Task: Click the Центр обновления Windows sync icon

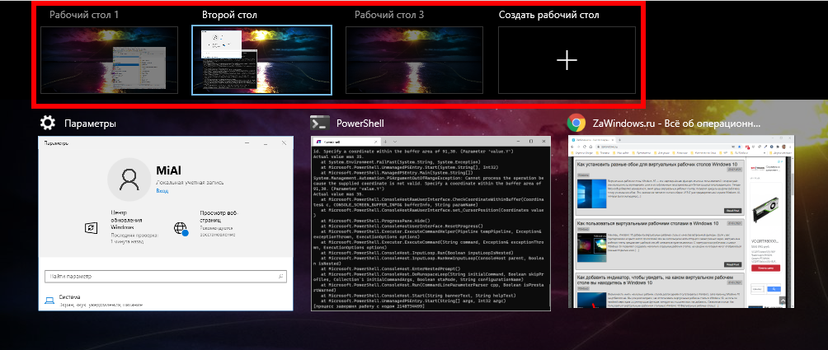Action: click(91, 228)
